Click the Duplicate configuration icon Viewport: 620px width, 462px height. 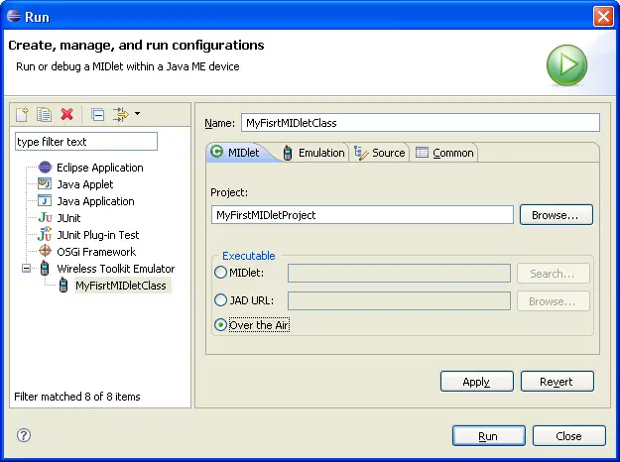click(x=45, y=115)
